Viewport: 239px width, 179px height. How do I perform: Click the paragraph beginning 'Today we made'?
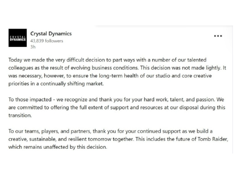(x=117, y=72)
